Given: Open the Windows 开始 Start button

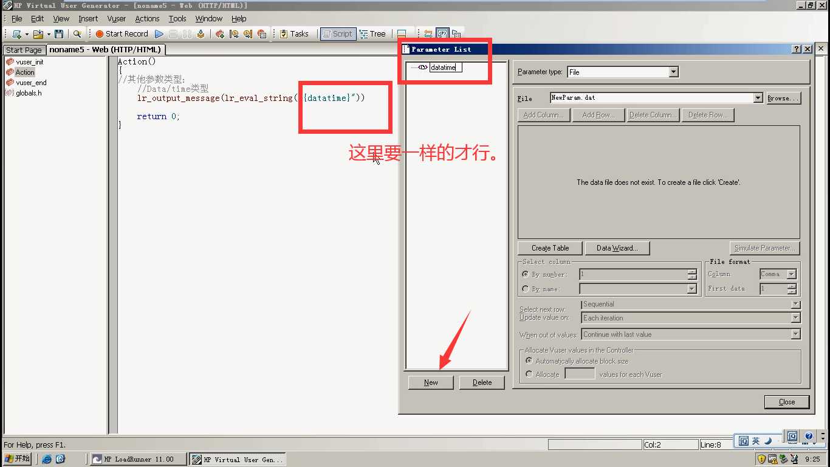Looking at the screenshot, I should (17, 459).
